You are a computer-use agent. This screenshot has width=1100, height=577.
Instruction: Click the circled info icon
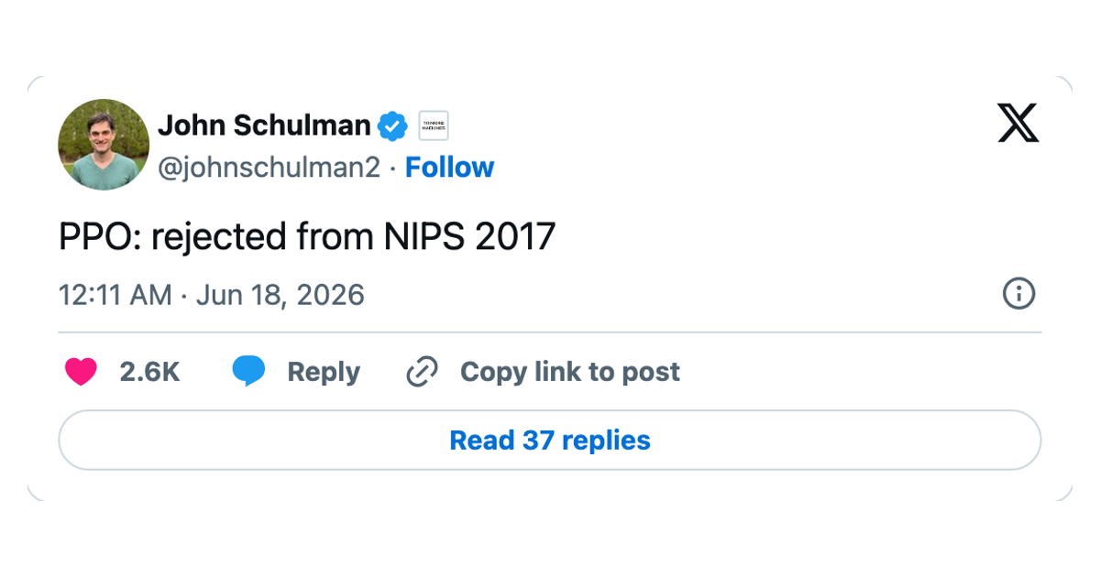(1019, 294)
